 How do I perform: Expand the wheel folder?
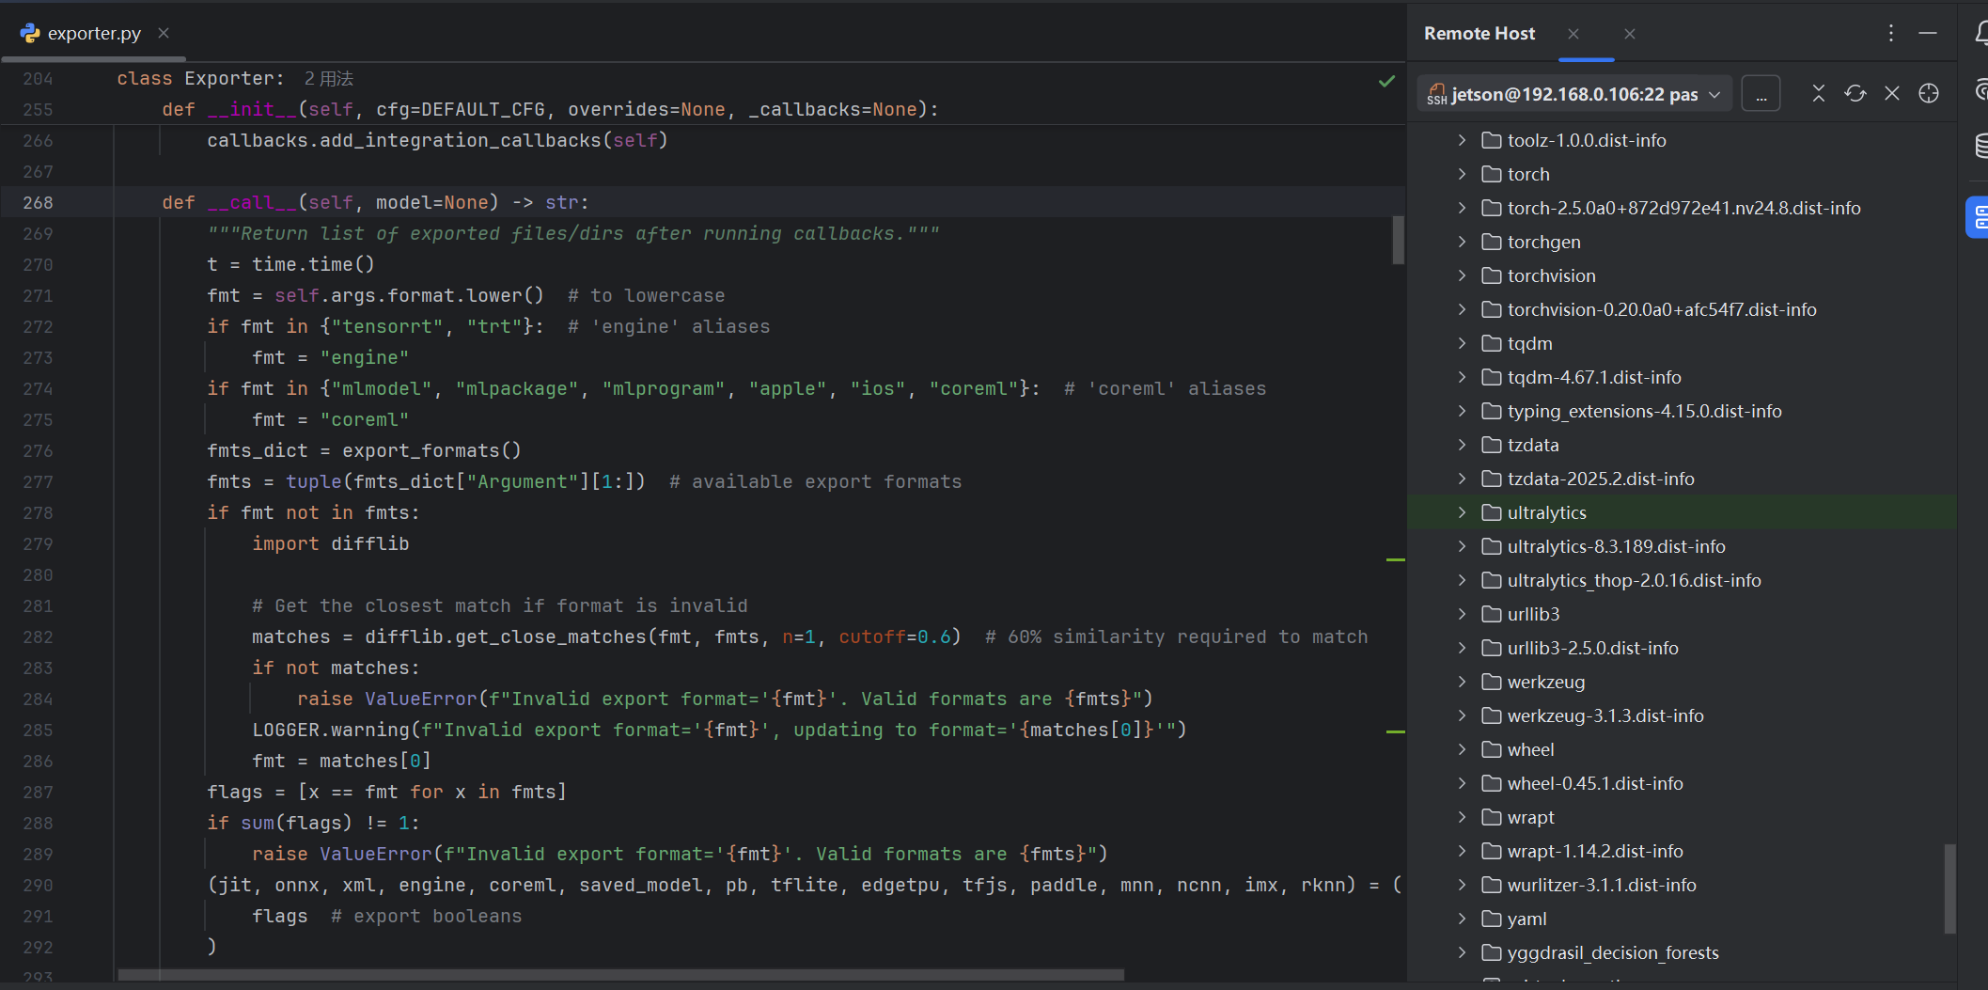pos(1462,749)
